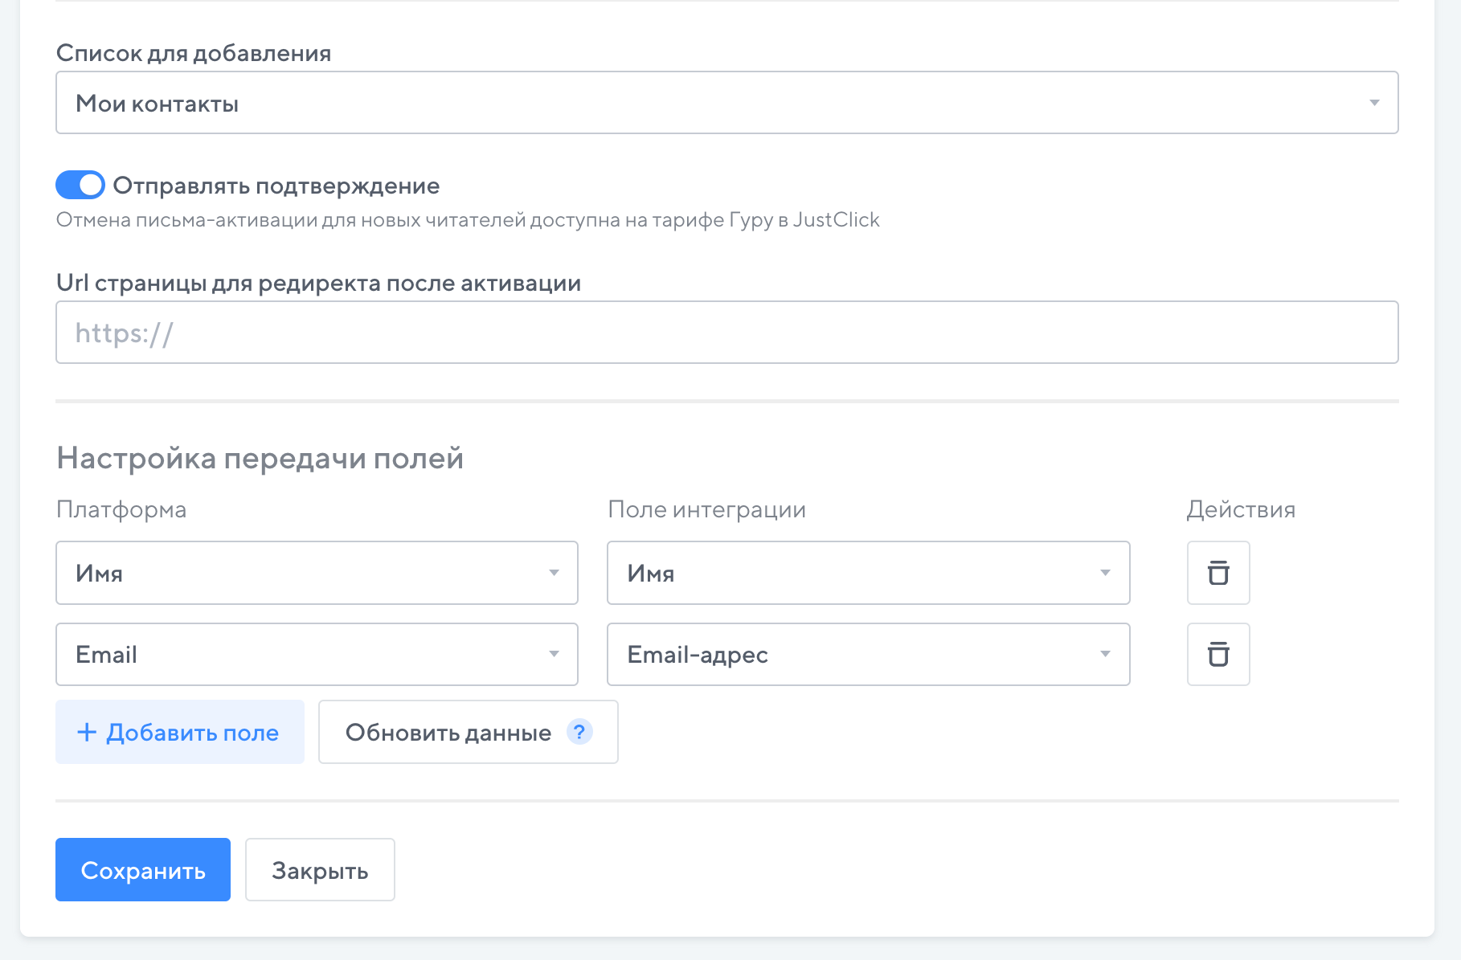Toggle the Отправлять подтверждение switch

[80, 185]
